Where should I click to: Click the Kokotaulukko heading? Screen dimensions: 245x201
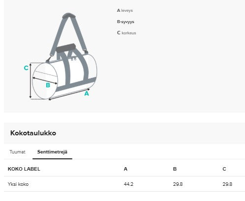33,133
